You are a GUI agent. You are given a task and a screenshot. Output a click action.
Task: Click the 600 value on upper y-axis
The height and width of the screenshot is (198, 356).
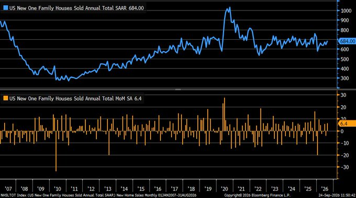[344, 49]
